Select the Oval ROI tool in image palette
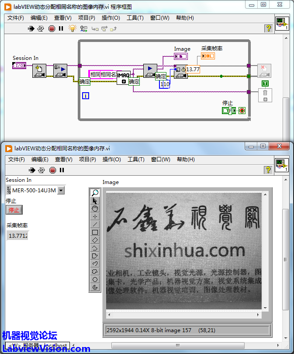The image size is (294, 354). [95, 279]
